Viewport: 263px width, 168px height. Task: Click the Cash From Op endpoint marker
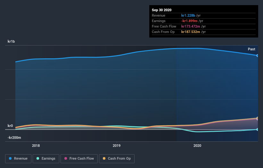pos(257,118)
